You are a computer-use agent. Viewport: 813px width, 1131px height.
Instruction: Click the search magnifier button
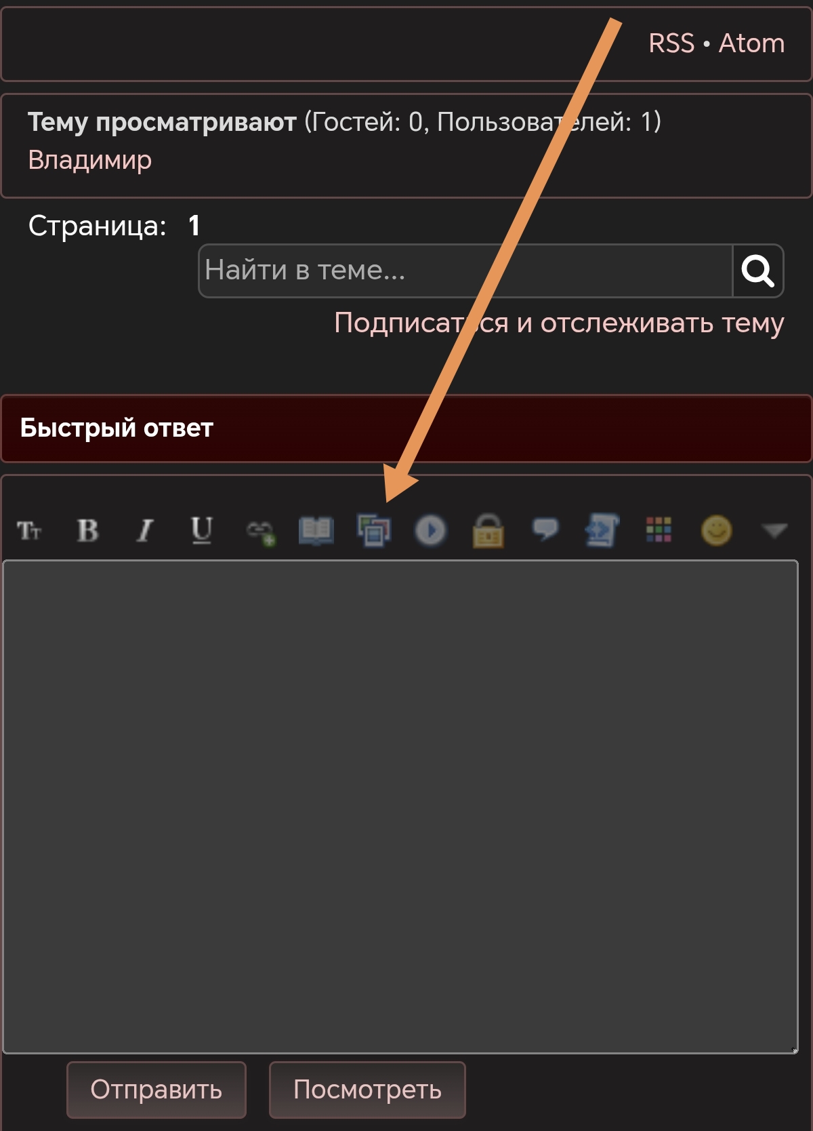click(x=758, y=271)
